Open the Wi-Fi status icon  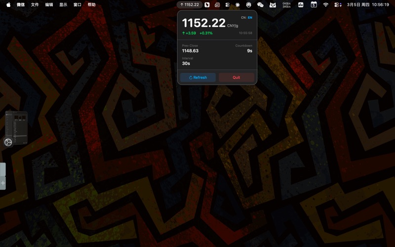pyautogui.click(x=325, y=4)
